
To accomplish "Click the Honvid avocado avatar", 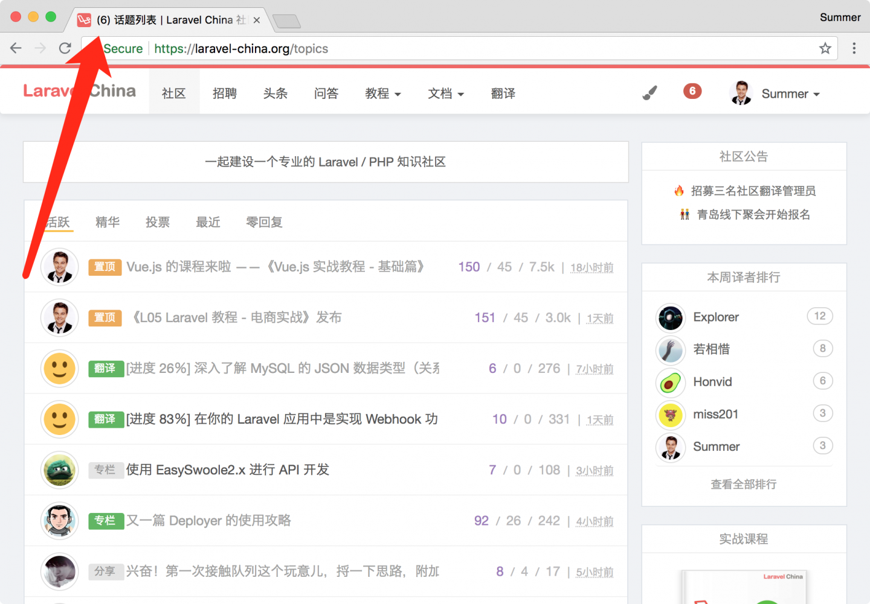I will [x=671, y=382].
